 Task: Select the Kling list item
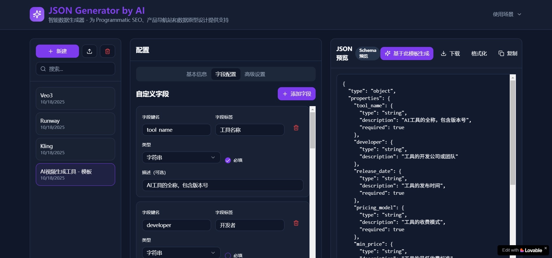75,149
